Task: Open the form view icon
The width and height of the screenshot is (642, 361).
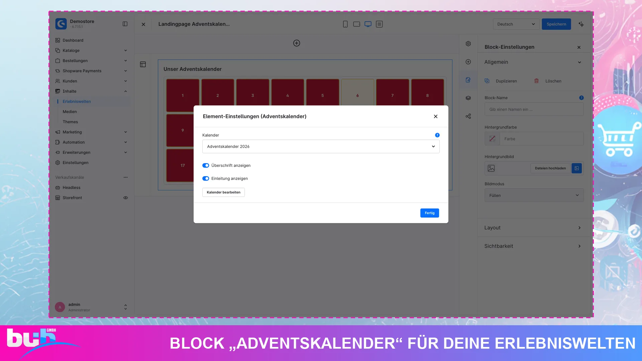Action: point(379,24)
